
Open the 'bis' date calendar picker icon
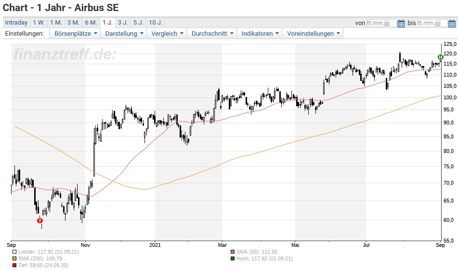[x=452, y=24]
